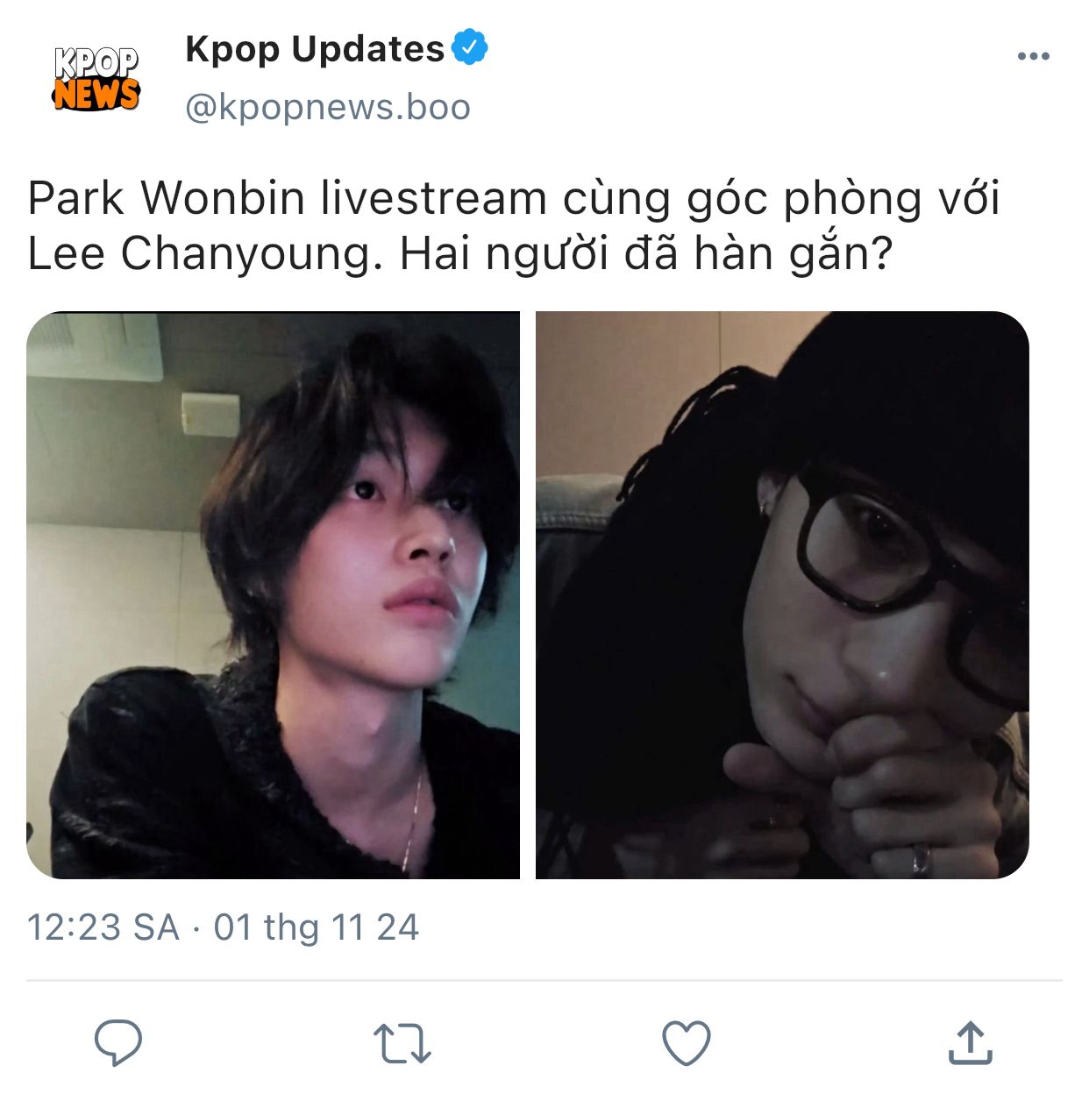This screenshot has height=1101, width=1089.
Task: Open the KPOP NEWS profile avatar
Action: [x=96, y=79]
